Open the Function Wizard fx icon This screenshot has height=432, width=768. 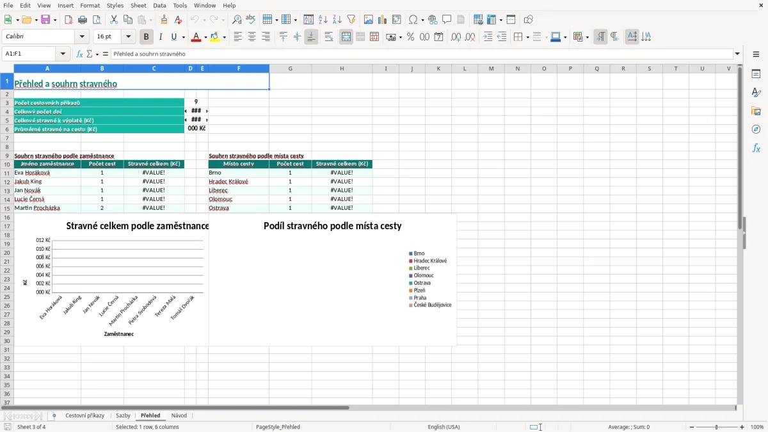80,54
